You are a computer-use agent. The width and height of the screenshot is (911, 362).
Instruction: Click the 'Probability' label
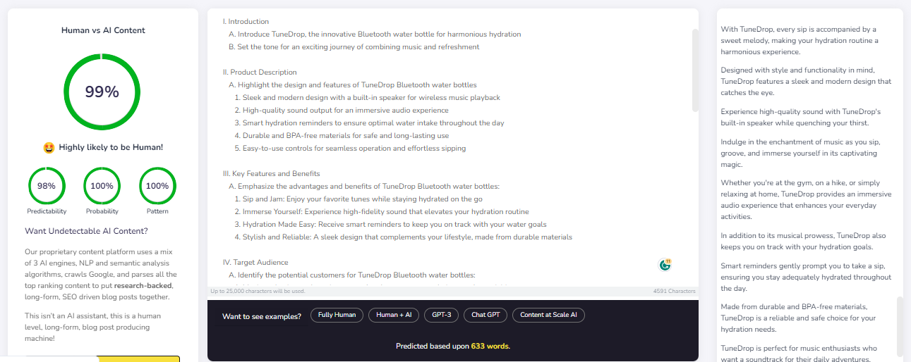[102, 211]
